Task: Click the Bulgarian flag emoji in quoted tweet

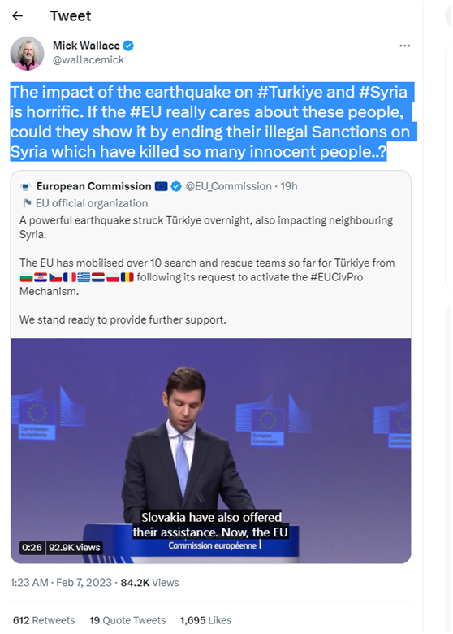Action: tap(26, 277)
